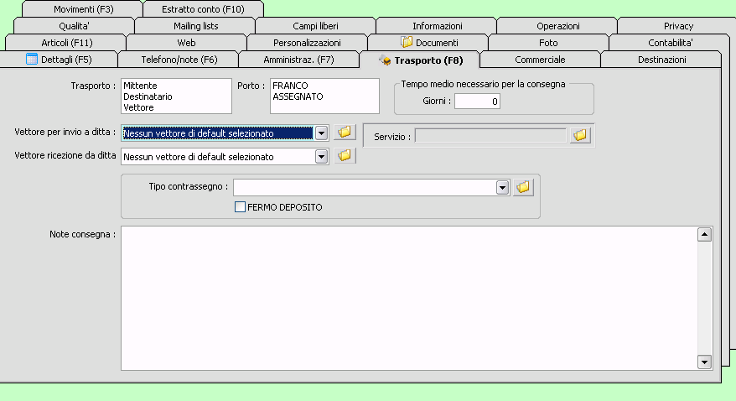
Task: Open the Amministraz. (F7) tab
Action: click(298, 60)
